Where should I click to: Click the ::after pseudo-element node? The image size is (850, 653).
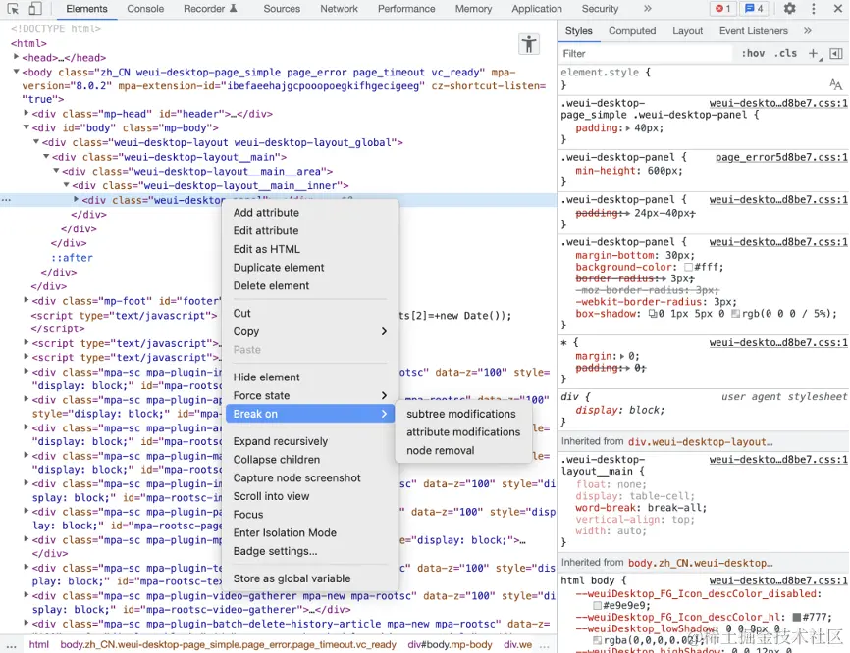(x=72, y=258)
